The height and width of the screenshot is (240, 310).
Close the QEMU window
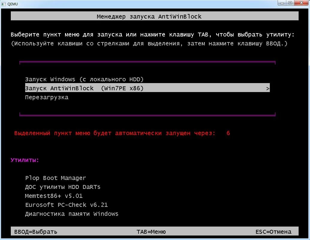[301, 3]
